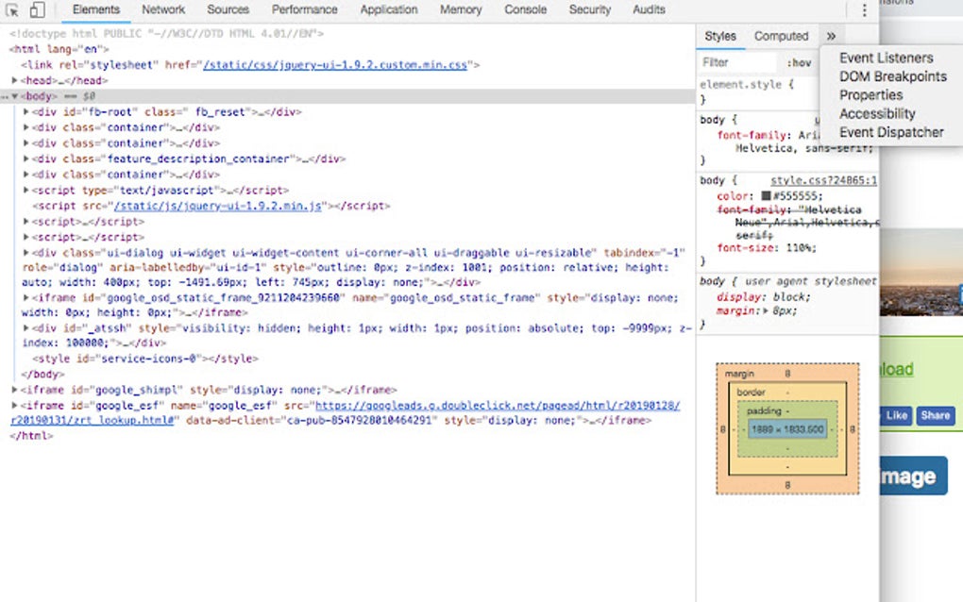Toggle the :hov element state pane
Viewport: 963px width, 602px height.
tap(799, 61)
